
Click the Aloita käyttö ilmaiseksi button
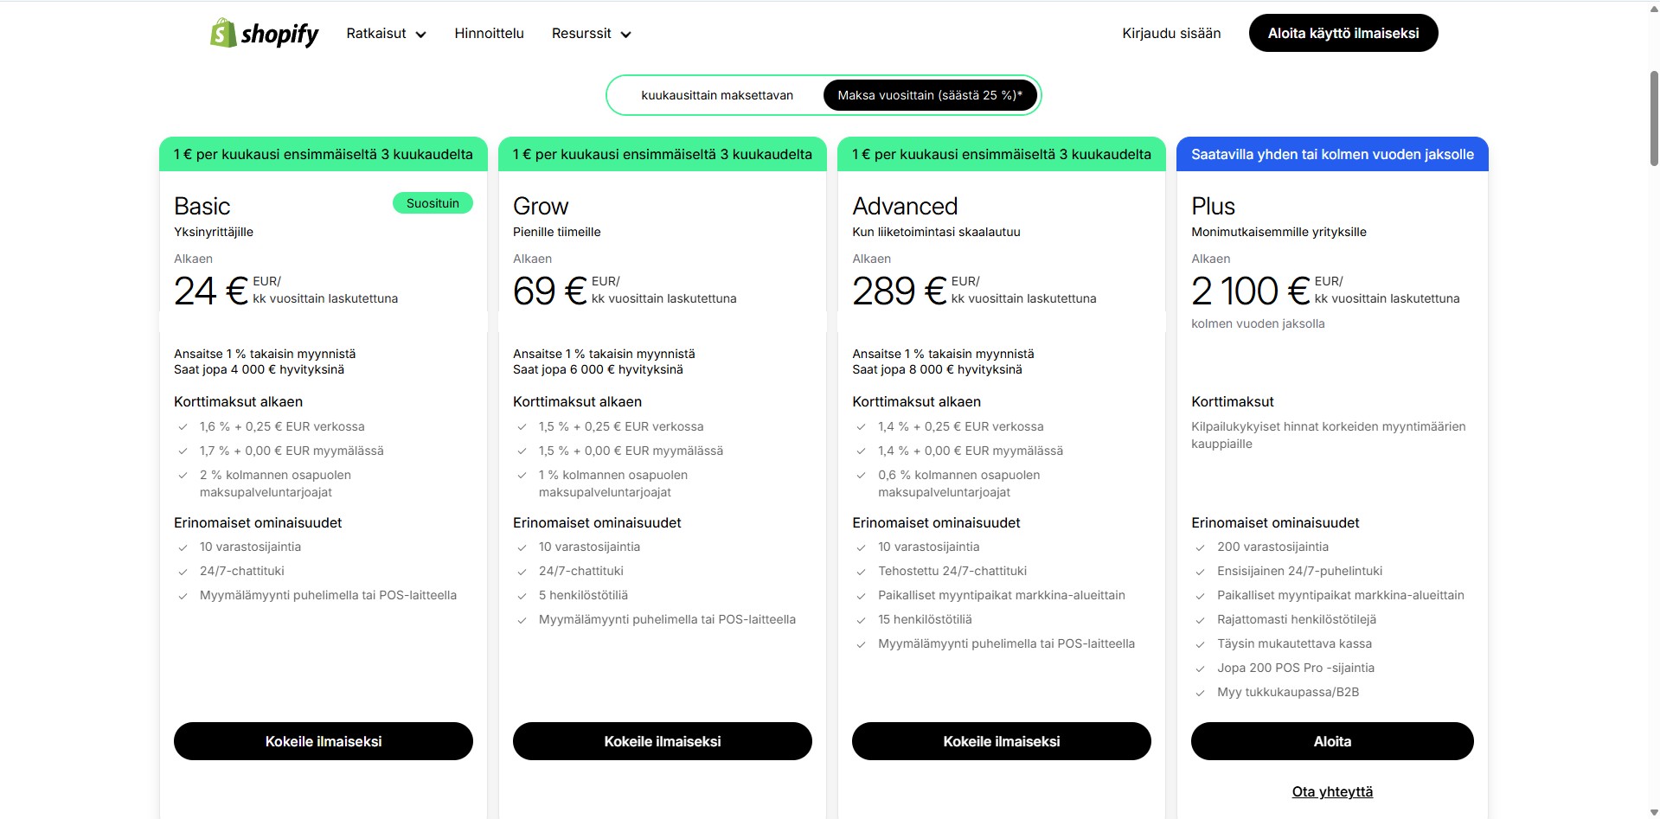click(x=1343, y=32)
